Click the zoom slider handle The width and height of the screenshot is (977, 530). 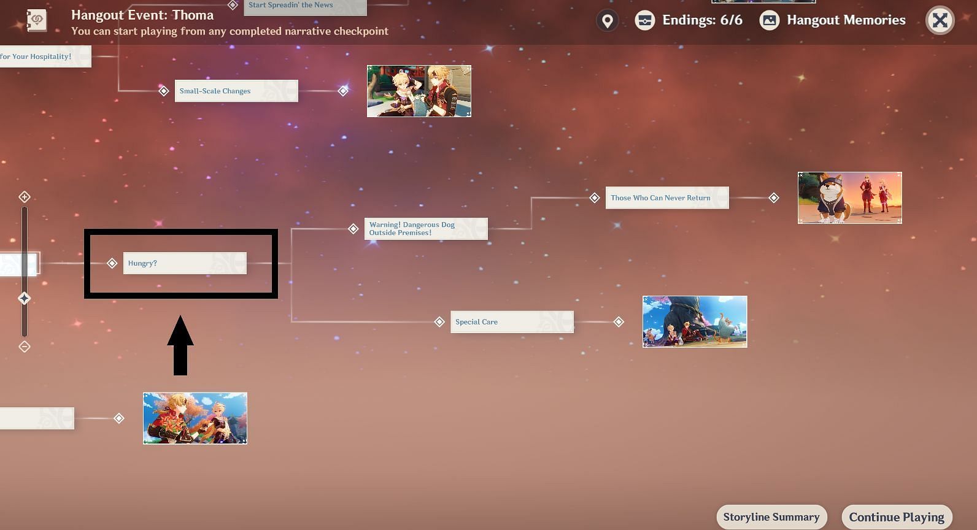25,298
